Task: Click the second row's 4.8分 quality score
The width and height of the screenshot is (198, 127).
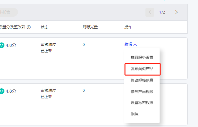Action: click(11, 91)
